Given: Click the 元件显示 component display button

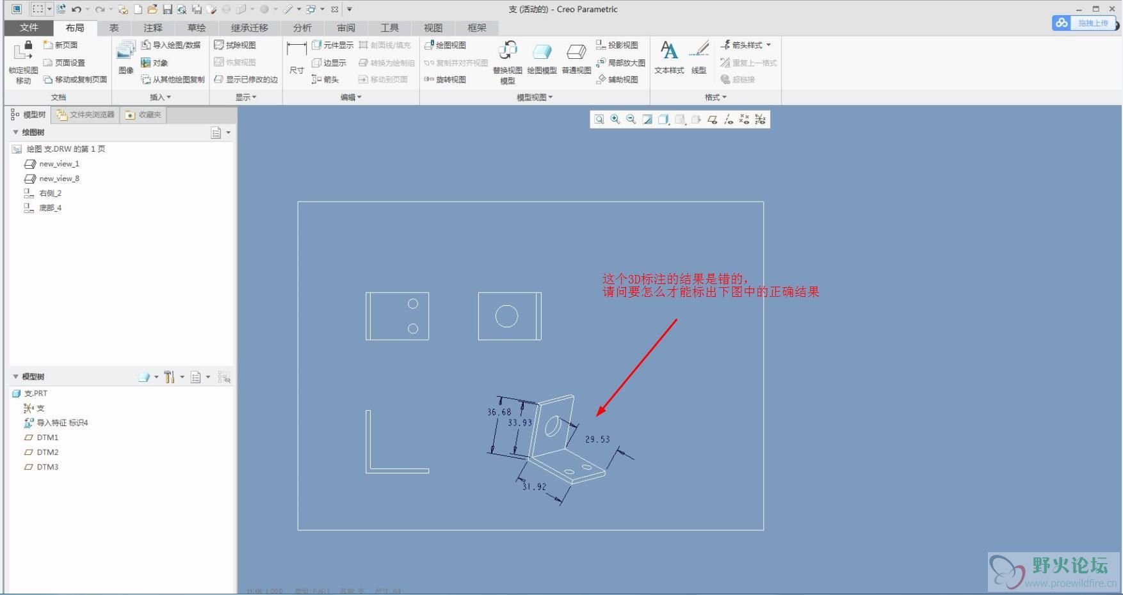Looking at the screenshot, I should tap(332, 45).
